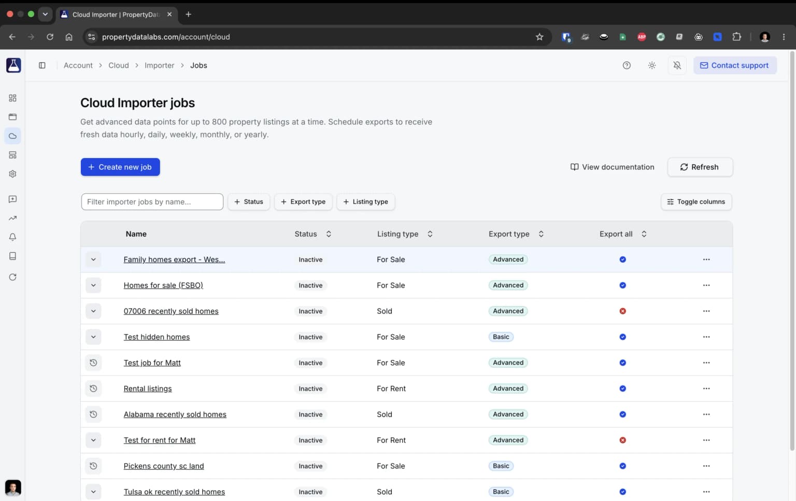Open Pickens county sc land job

[164, 466]
